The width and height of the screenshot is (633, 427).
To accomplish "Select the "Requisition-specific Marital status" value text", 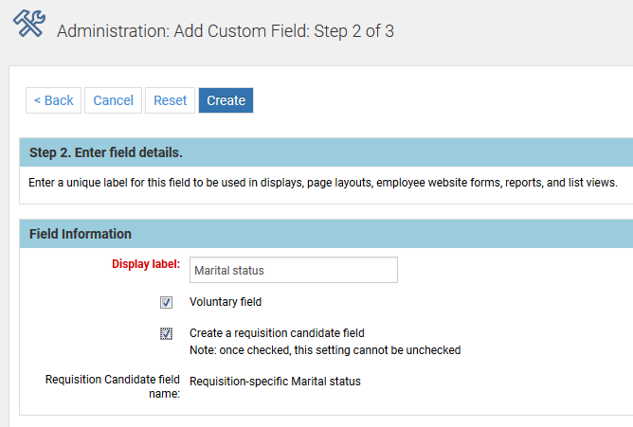I will (x=275, y=382).
